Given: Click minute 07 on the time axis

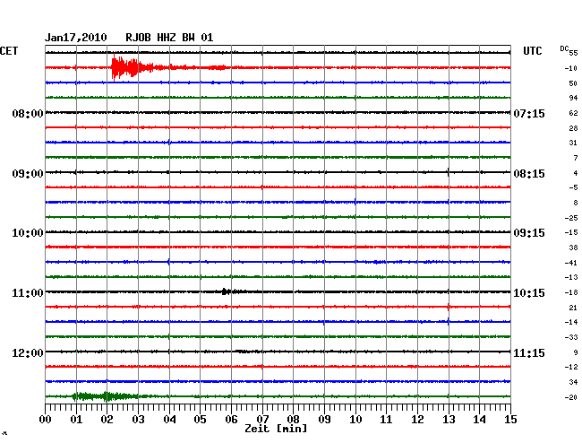Looking at the screenshot, I should [262, 419].
